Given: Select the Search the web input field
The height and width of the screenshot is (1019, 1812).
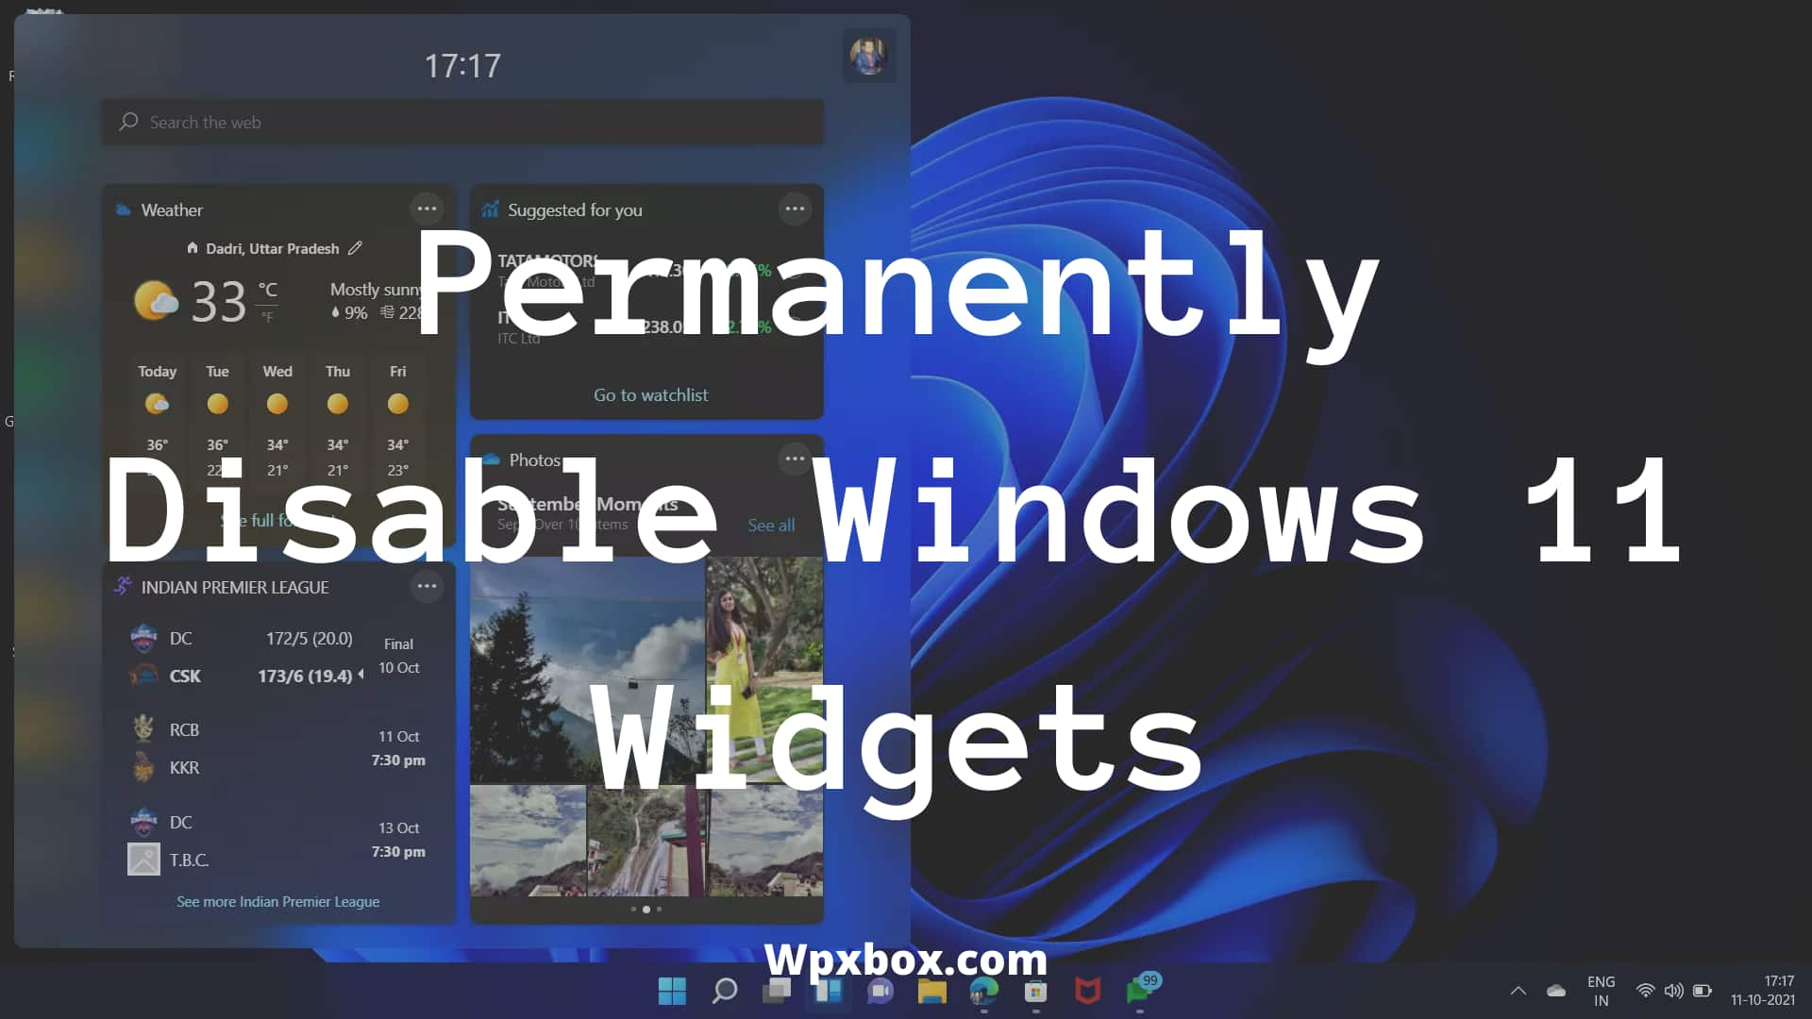Looking at the screenshot, I should pos(463,121).
